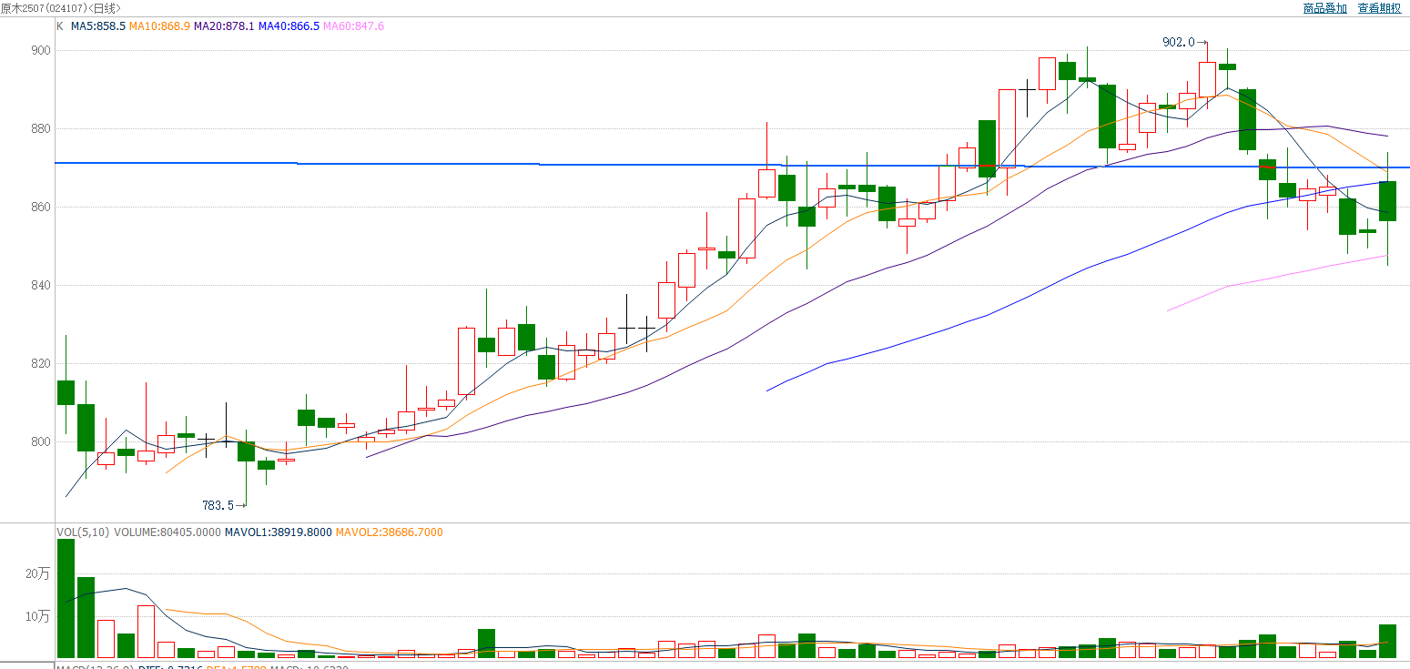
Task: Select the MA5:858.5 indicator label
Action: (x=98, y=26)
